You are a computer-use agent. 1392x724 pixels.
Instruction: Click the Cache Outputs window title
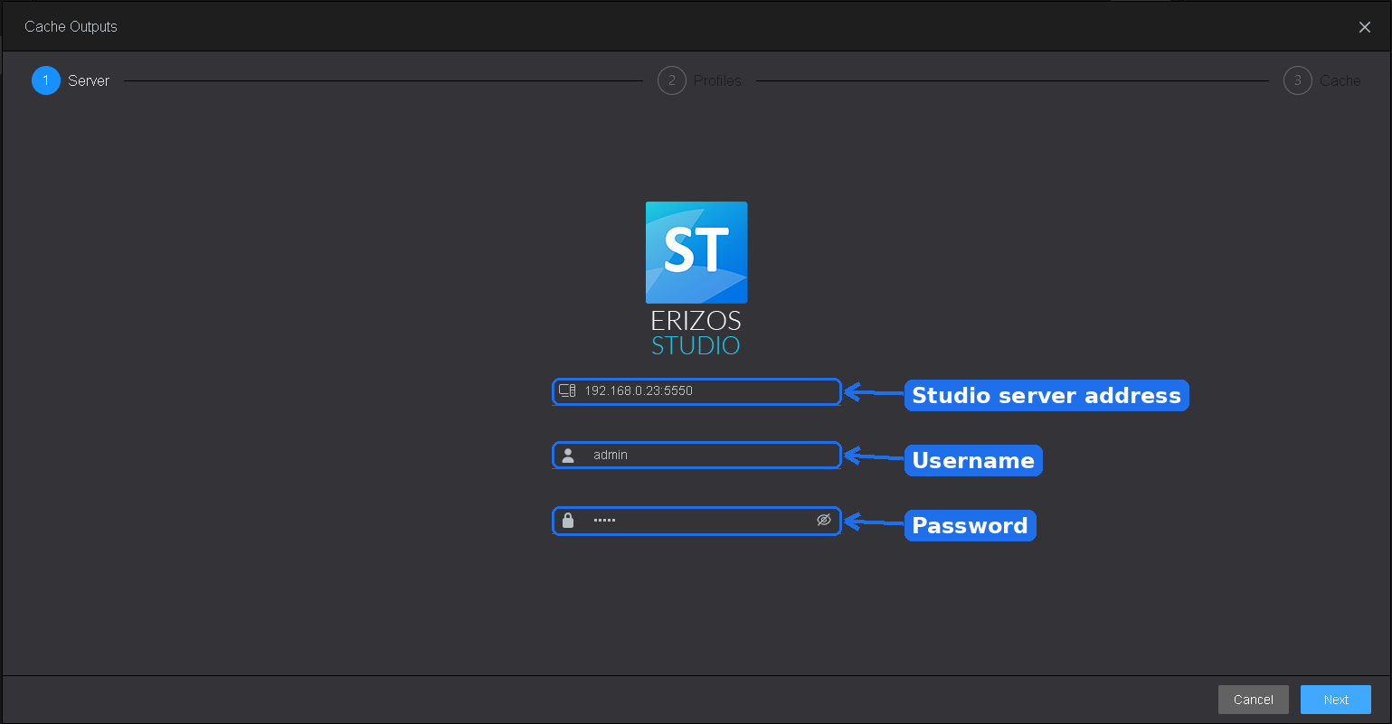coord(71,26)
